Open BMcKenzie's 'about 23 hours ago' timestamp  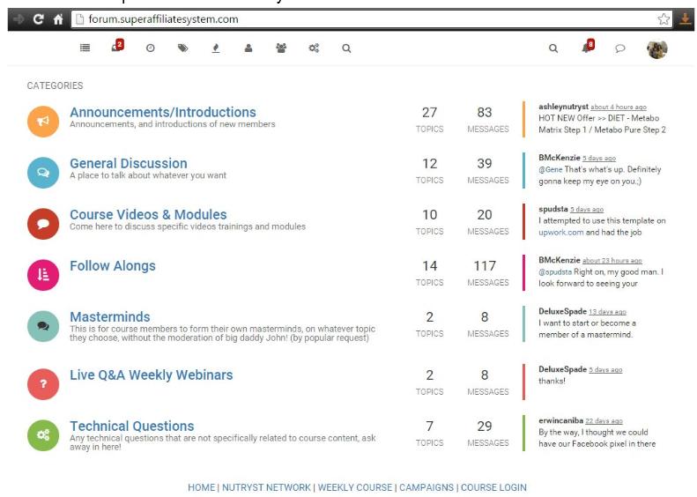pos(612,261)
